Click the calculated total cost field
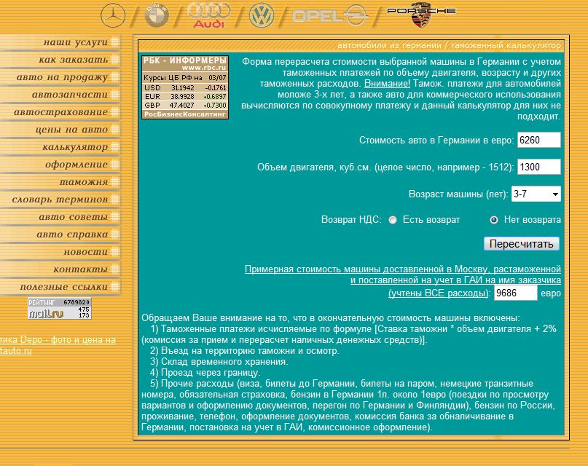 coord(515,293)
